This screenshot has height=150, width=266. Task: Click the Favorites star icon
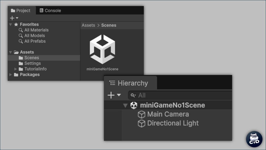point(16,24)
